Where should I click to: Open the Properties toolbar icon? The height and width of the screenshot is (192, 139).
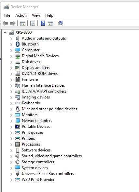(33, 23)
